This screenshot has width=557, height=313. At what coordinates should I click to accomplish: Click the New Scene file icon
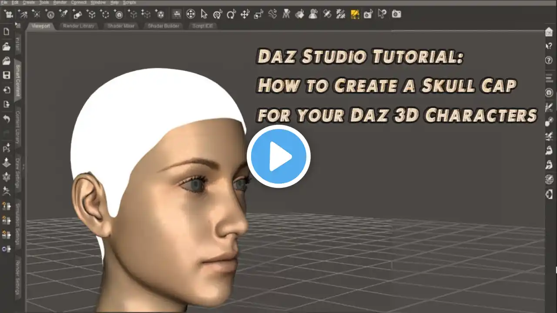coord(7,32)
